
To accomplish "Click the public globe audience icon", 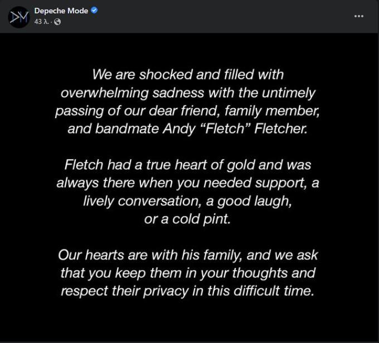I will (57, 22).
